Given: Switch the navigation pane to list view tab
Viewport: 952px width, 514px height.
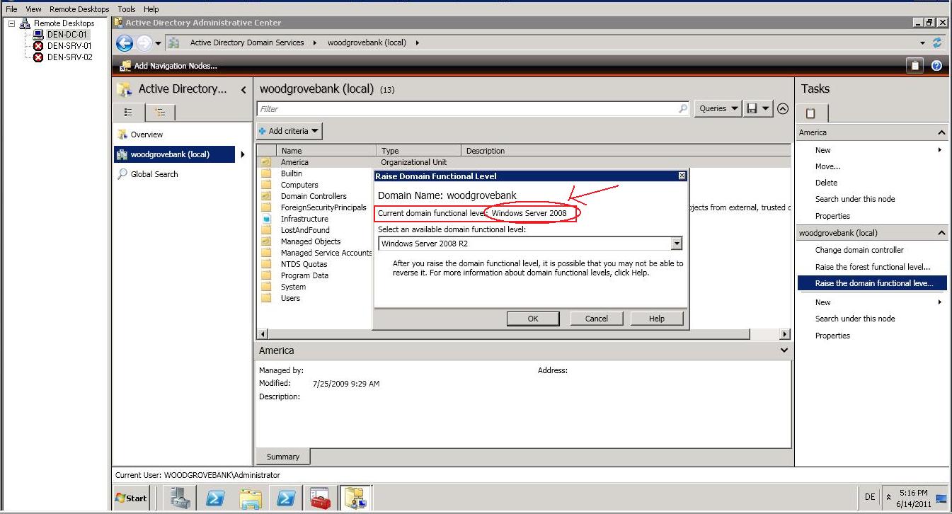Looking at the screenshot, I should (129, 113).
